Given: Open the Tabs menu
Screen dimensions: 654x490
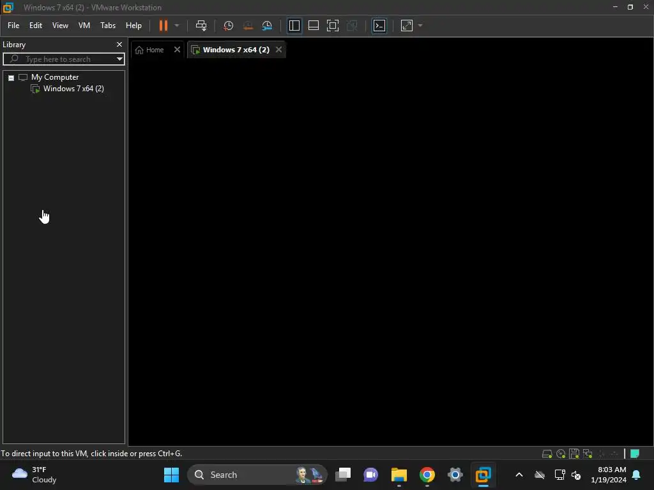Looking at the screenshot, I should tap(107, 26).
